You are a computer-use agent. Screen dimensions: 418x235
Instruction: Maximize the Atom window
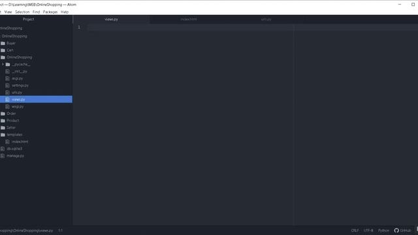point(413,5)
